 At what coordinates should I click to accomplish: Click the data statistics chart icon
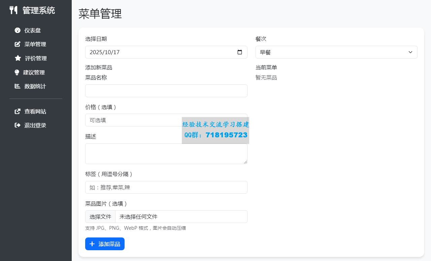[x=18, y=86]
